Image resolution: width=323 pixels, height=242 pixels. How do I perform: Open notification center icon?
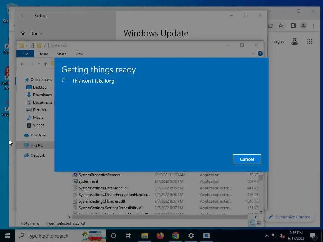pos(313,236)
